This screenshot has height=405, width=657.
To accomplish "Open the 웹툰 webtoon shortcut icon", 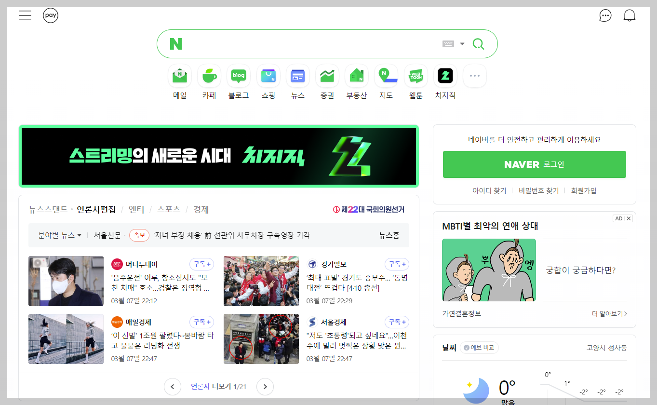I will pyautogui.click(x=416, y=76).
